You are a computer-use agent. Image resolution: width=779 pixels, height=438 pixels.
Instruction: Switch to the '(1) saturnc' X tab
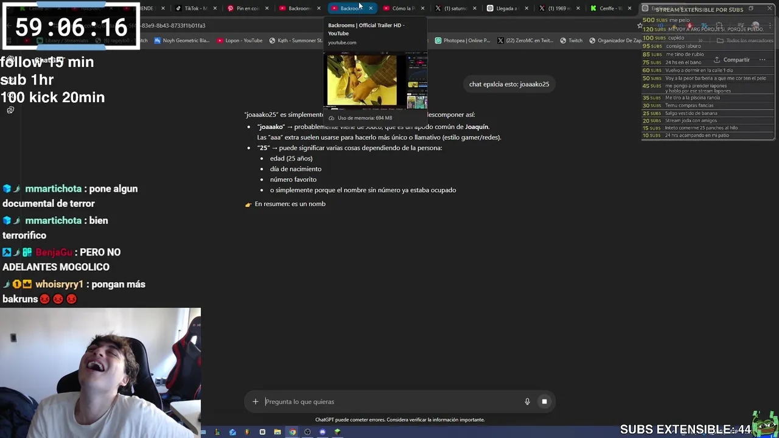(x=455, y=9)
